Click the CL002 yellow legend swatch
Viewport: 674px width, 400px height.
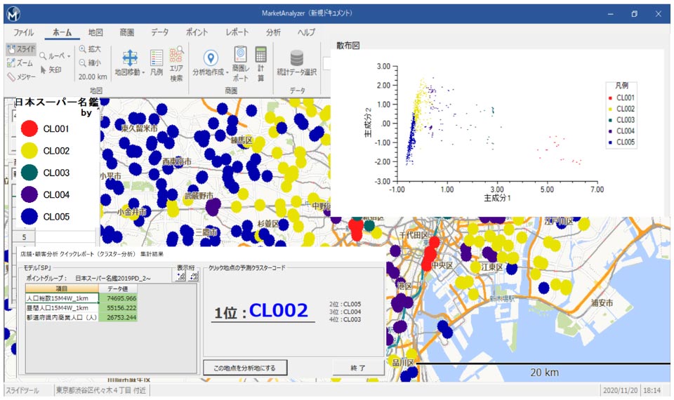(29, 150)
